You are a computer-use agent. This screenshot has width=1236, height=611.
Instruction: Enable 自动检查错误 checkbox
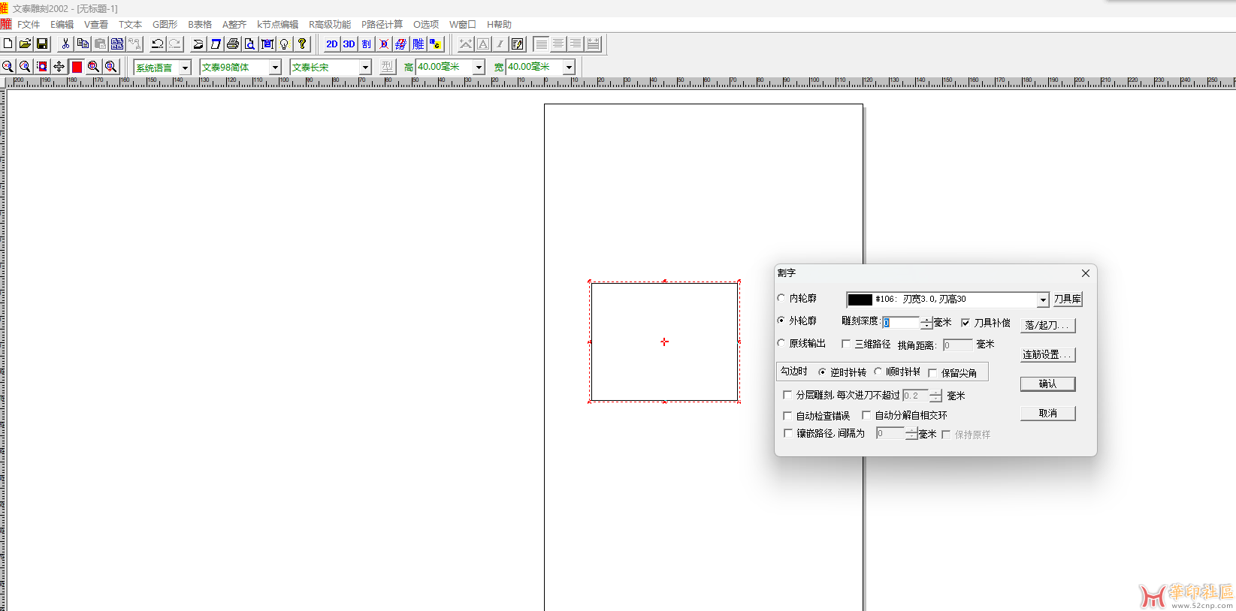[x=787, y=415]
